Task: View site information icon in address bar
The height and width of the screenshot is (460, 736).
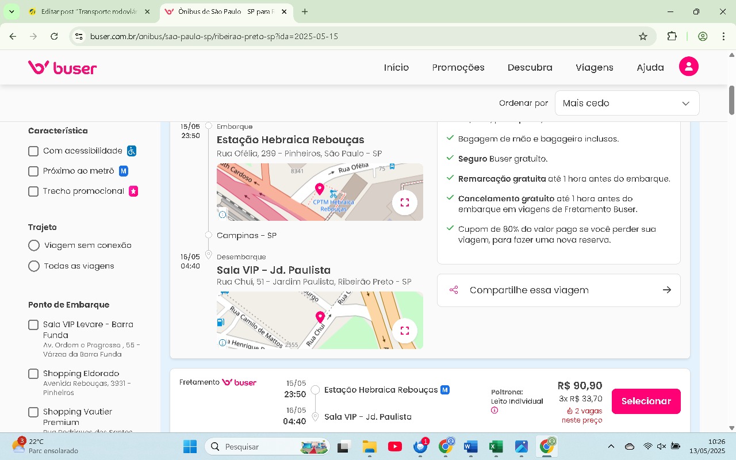Action: (x=79, y=36)
